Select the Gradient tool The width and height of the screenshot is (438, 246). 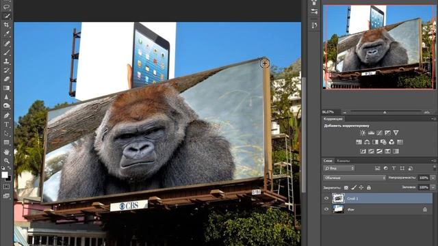(x=6, y=88)
